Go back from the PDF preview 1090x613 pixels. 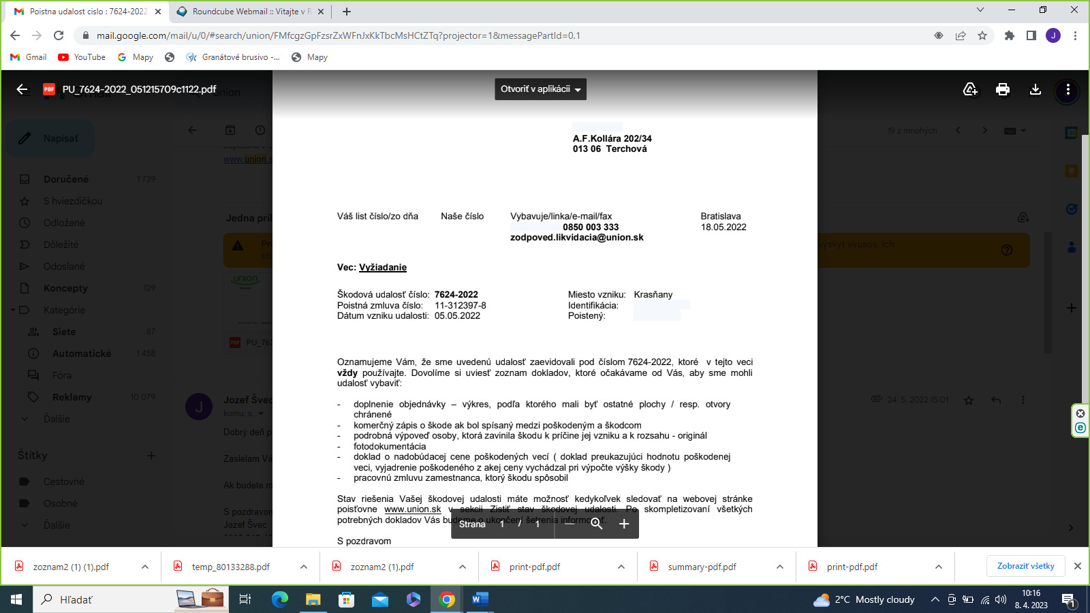(22, 89)
